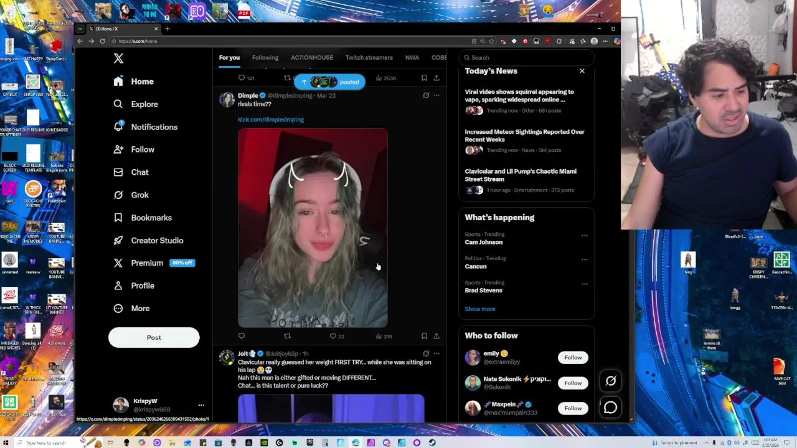Image resolution: width=797 pixels, height=448 pixels.
Task: Open Clavicular and Lil Pump news story
Action: [526, 180]
